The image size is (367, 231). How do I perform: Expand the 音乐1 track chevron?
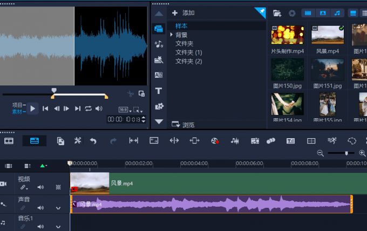tap(58, 227)
